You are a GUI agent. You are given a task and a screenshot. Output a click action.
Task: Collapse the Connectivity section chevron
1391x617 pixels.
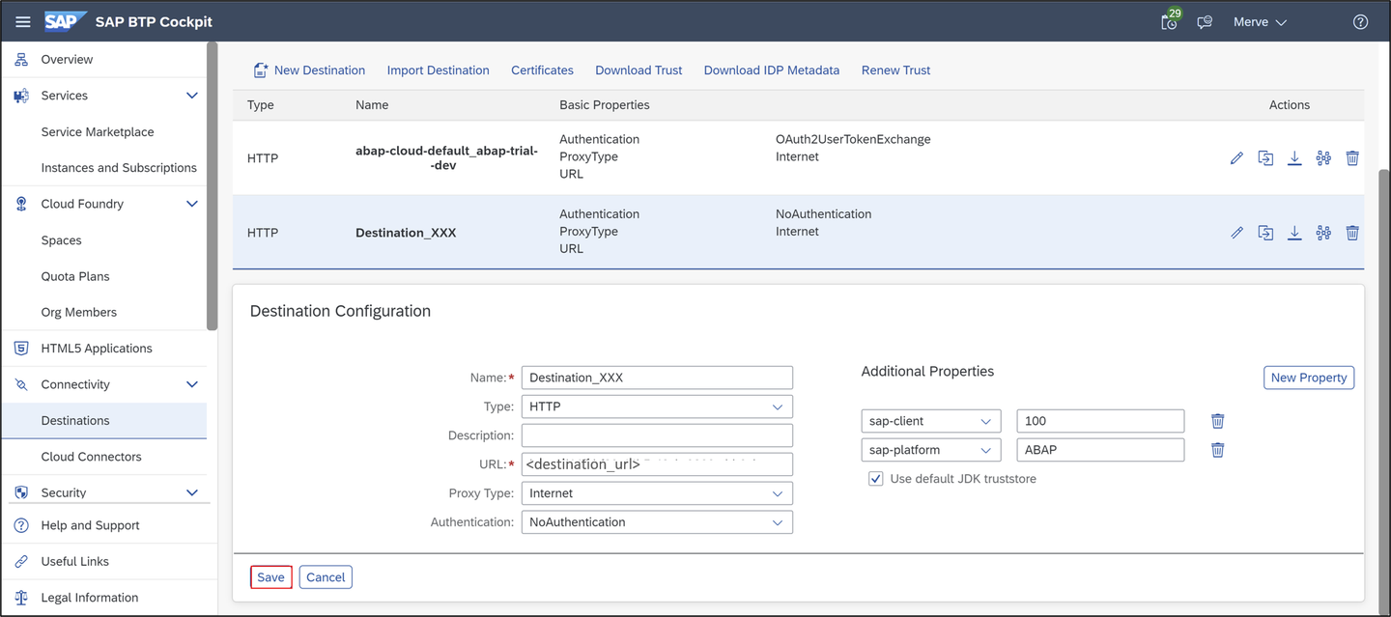tap(192, 384)
